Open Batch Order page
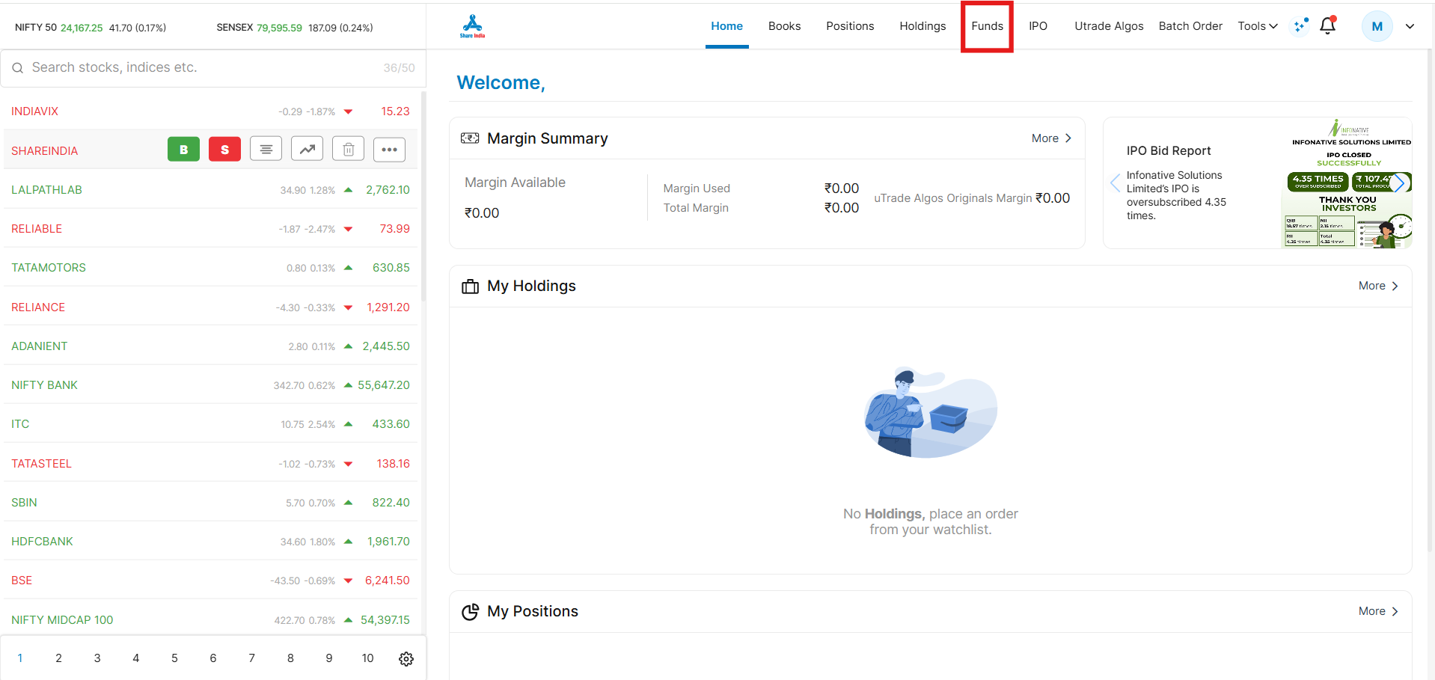1435x680 pixels. coord(1190,26)
